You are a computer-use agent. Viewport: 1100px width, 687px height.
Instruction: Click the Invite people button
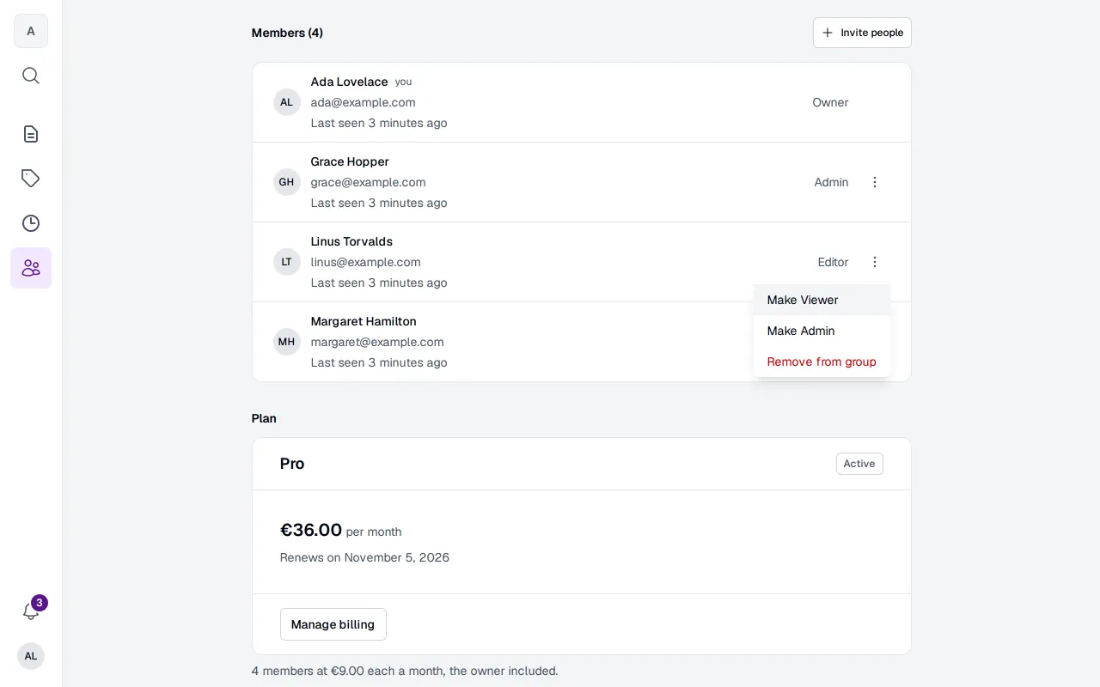(862, 33)
